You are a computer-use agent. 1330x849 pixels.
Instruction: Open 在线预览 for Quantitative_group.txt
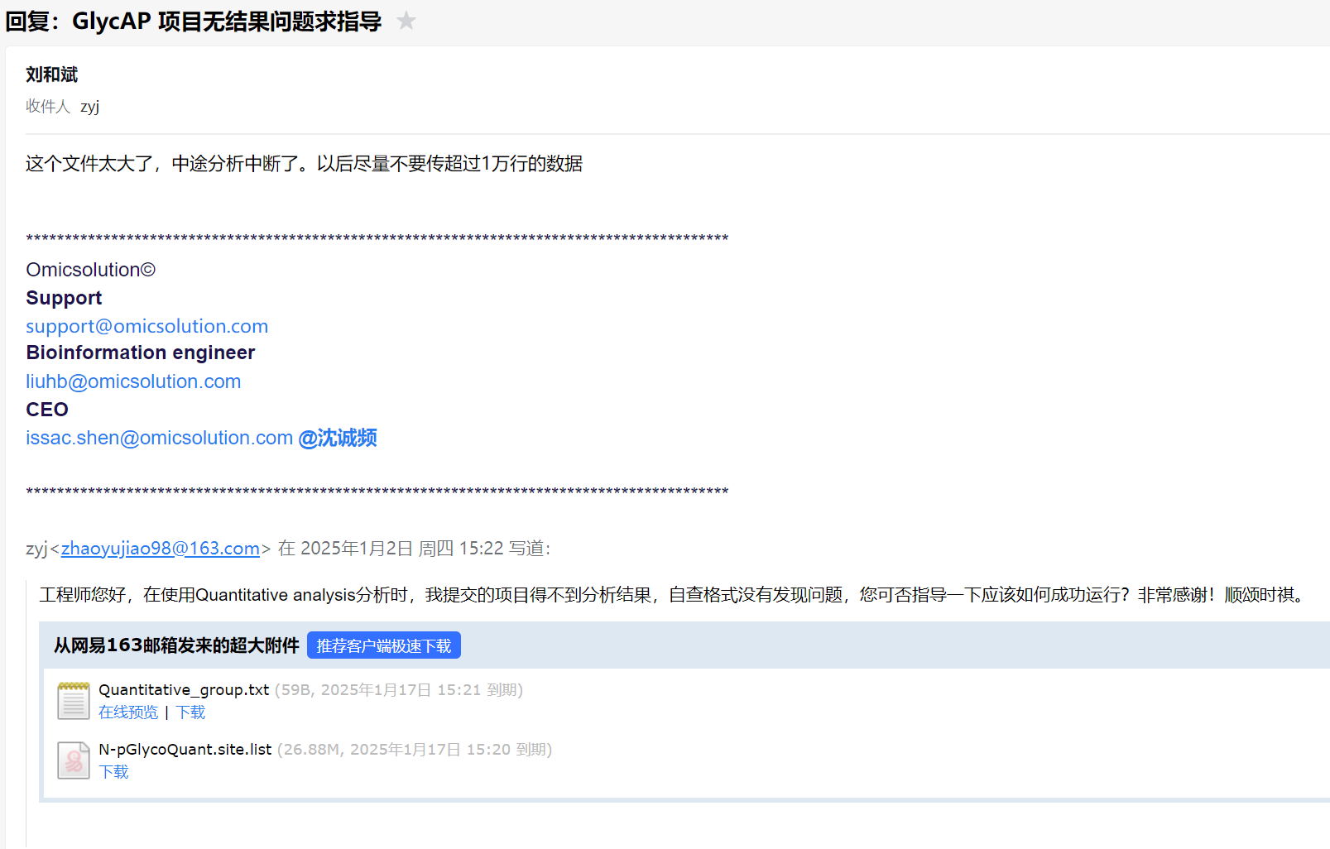click(x=128, y=712)
